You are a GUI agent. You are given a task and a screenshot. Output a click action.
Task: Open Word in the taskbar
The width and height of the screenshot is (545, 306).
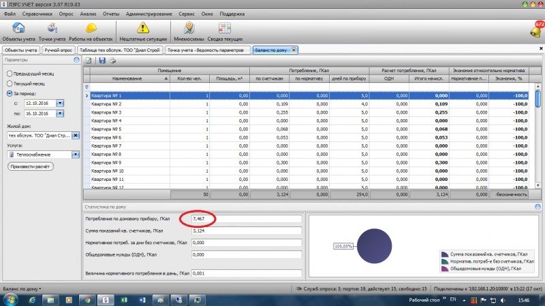coord(142,300)
